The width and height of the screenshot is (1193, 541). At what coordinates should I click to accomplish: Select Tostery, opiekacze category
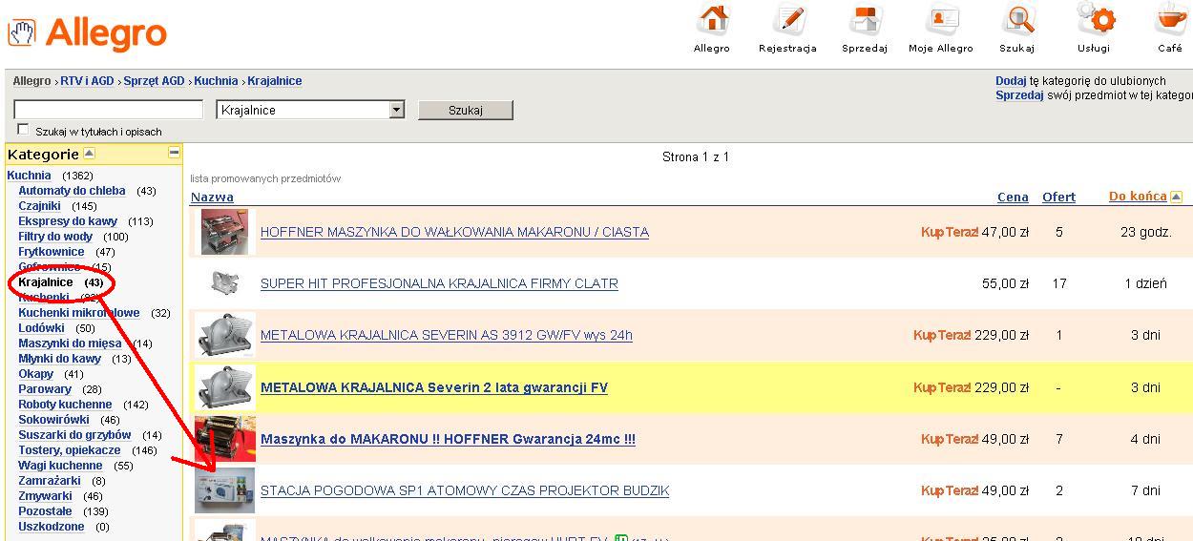(70, 450)
